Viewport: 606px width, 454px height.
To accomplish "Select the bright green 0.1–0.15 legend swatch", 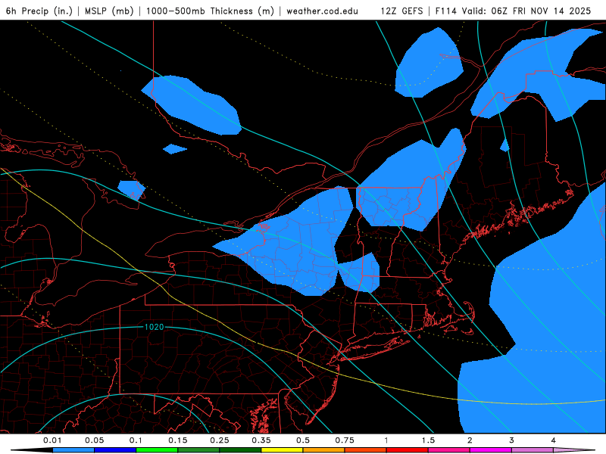I will click(x=157, y=450).
